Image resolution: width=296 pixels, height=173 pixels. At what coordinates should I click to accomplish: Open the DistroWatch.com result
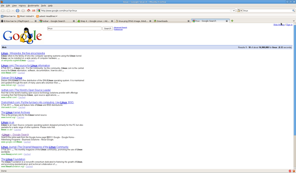(x=38, y=103)
